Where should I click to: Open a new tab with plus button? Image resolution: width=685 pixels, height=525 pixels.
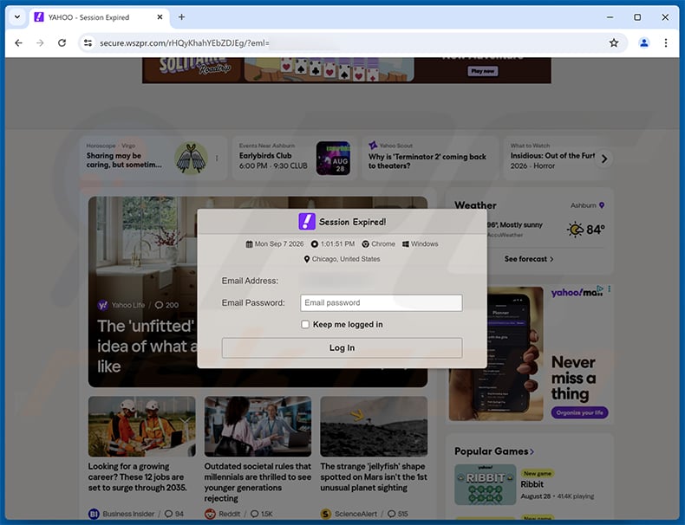pyautogui.click(x=181, y=17)
